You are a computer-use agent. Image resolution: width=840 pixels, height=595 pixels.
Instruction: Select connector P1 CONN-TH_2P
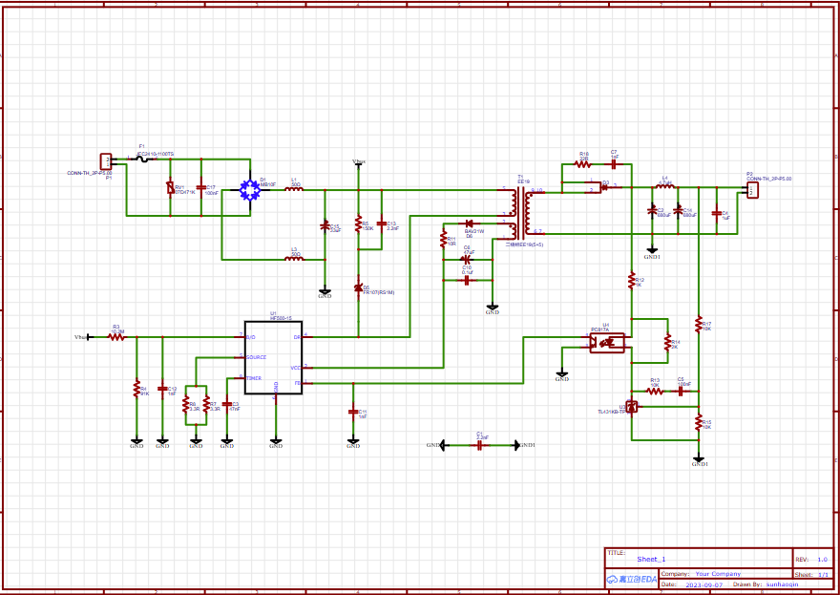point(106,161)
